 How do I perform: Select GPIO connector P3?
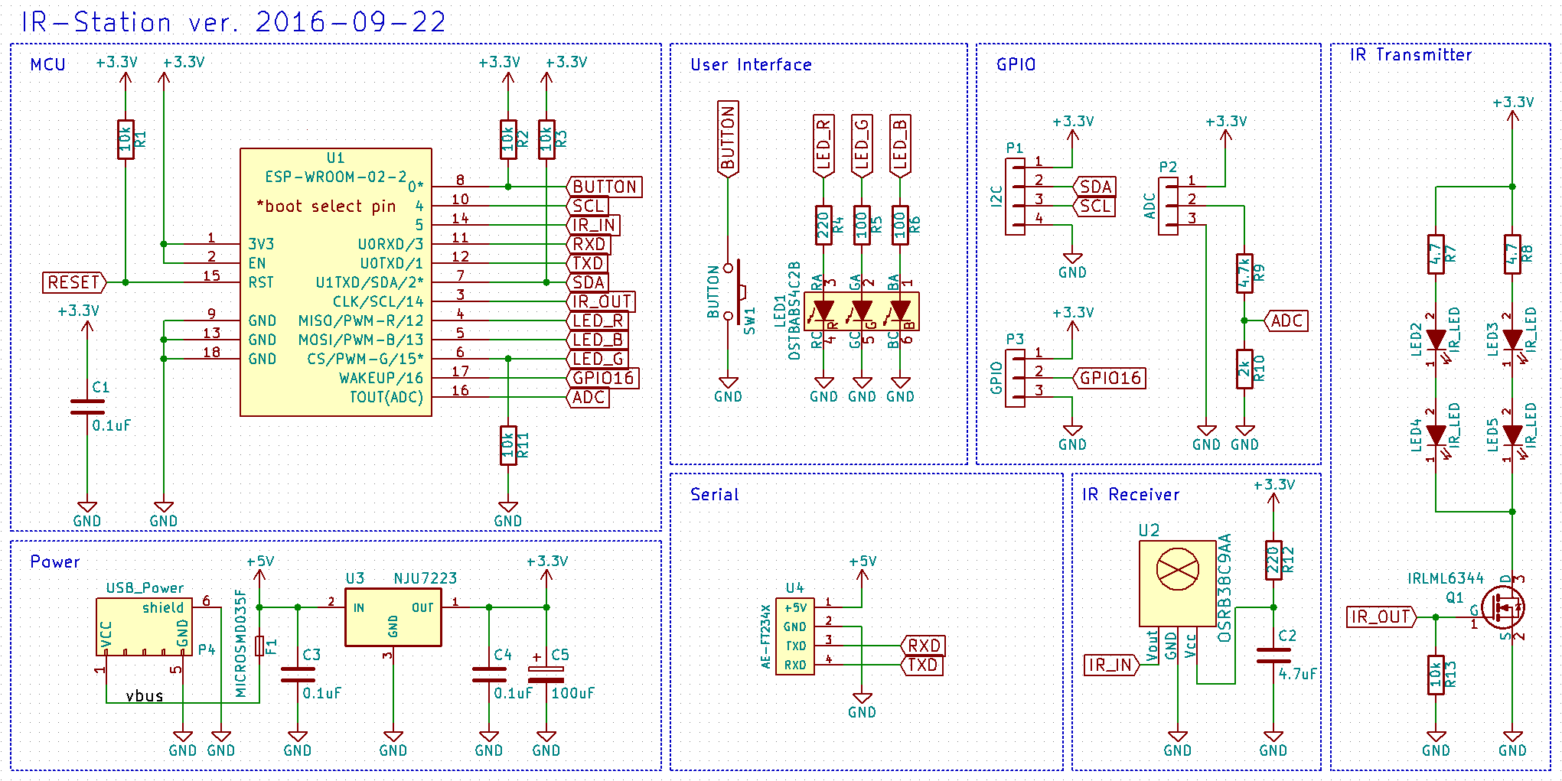coord(1015,378)
